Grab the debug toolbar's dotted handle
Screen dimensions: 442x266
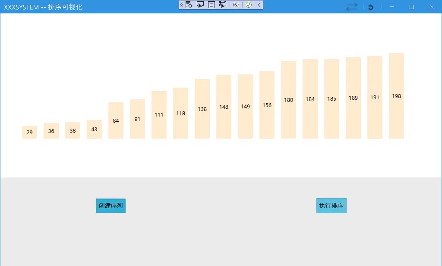pos(182,5)
